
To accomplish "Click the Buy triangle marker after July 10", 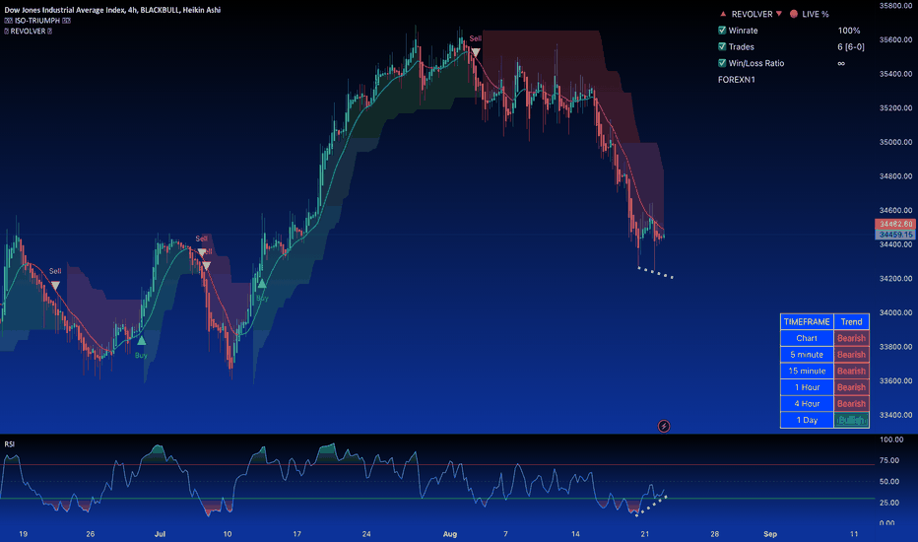I will point(262,284).
